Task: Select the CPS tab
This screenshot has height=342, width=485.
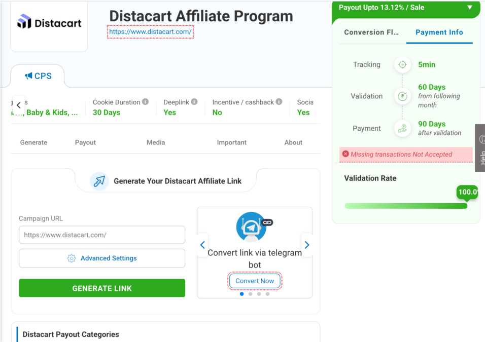Action: pos(38,76)
